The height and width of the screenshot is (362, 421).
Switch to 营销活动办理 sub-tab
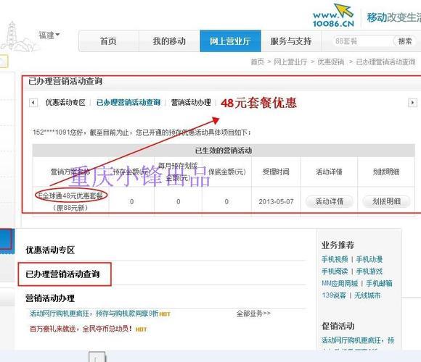[x=191, y=103]
